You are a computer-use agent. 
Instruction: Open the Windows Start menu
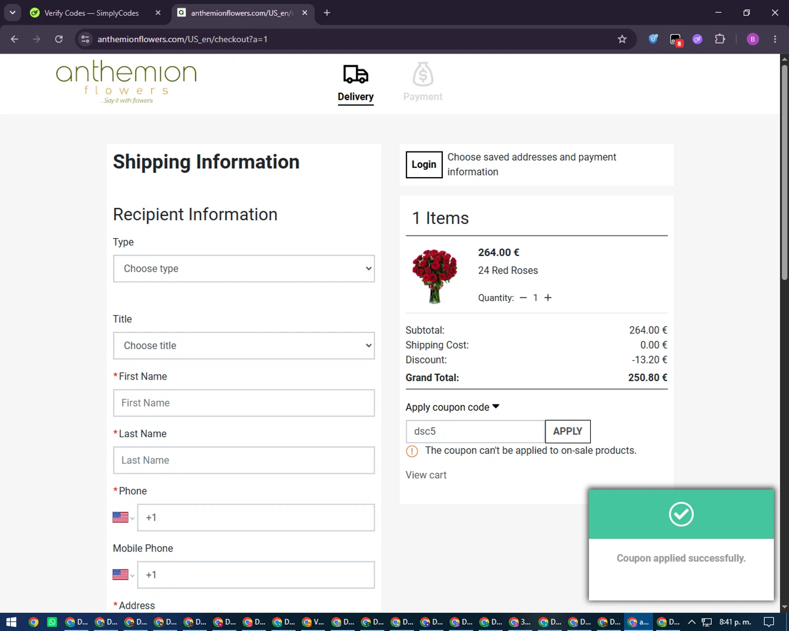(11, 622)
